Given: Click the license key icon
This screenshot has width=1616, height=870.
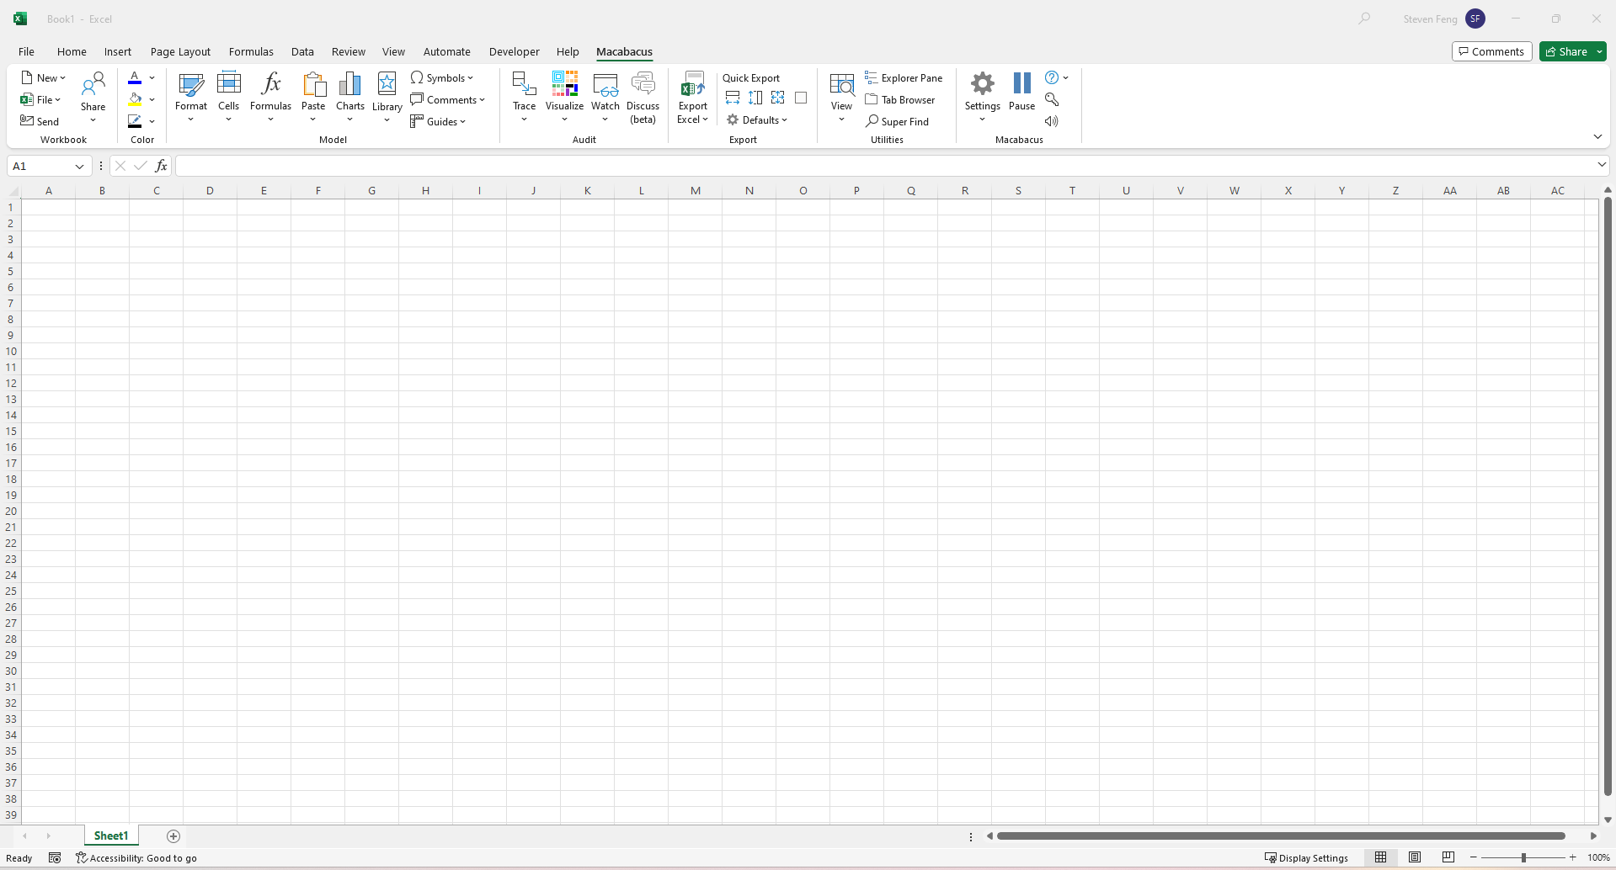Looking at the screenshot, I should tap(1052, 99).
